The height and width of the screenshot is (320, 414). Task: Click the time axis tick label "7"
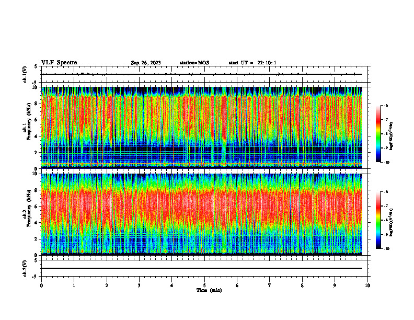coord(270,285)
